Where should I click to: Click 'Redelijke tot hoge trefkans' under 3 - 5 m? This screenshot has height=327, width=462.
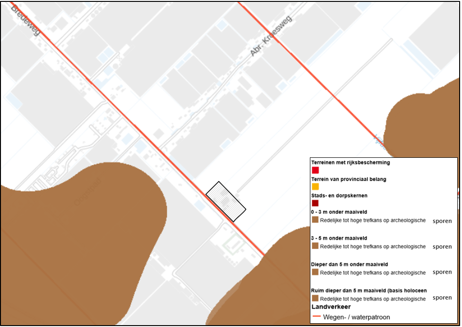click(373, 247)
